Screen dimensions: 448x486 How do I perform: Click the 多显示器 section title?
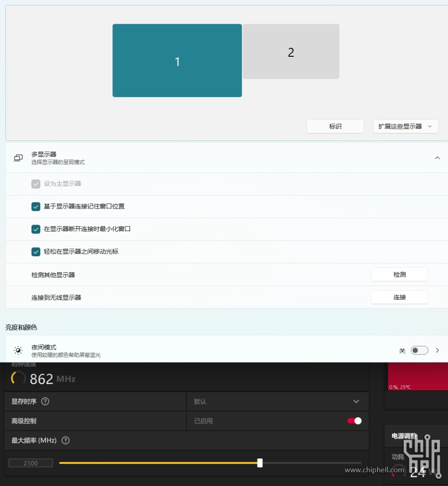[x=43, y=154]
